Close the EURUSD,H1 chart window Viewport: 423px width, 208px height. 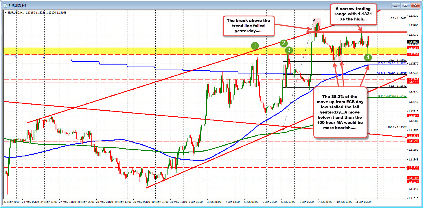pyautogui.click(x=415, y=5)
